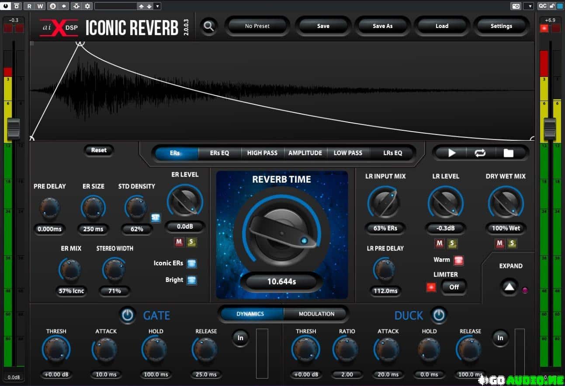Select the HIGH PASS tab
The width and height of the screenshot is (565, 386).
click(262, 153)
